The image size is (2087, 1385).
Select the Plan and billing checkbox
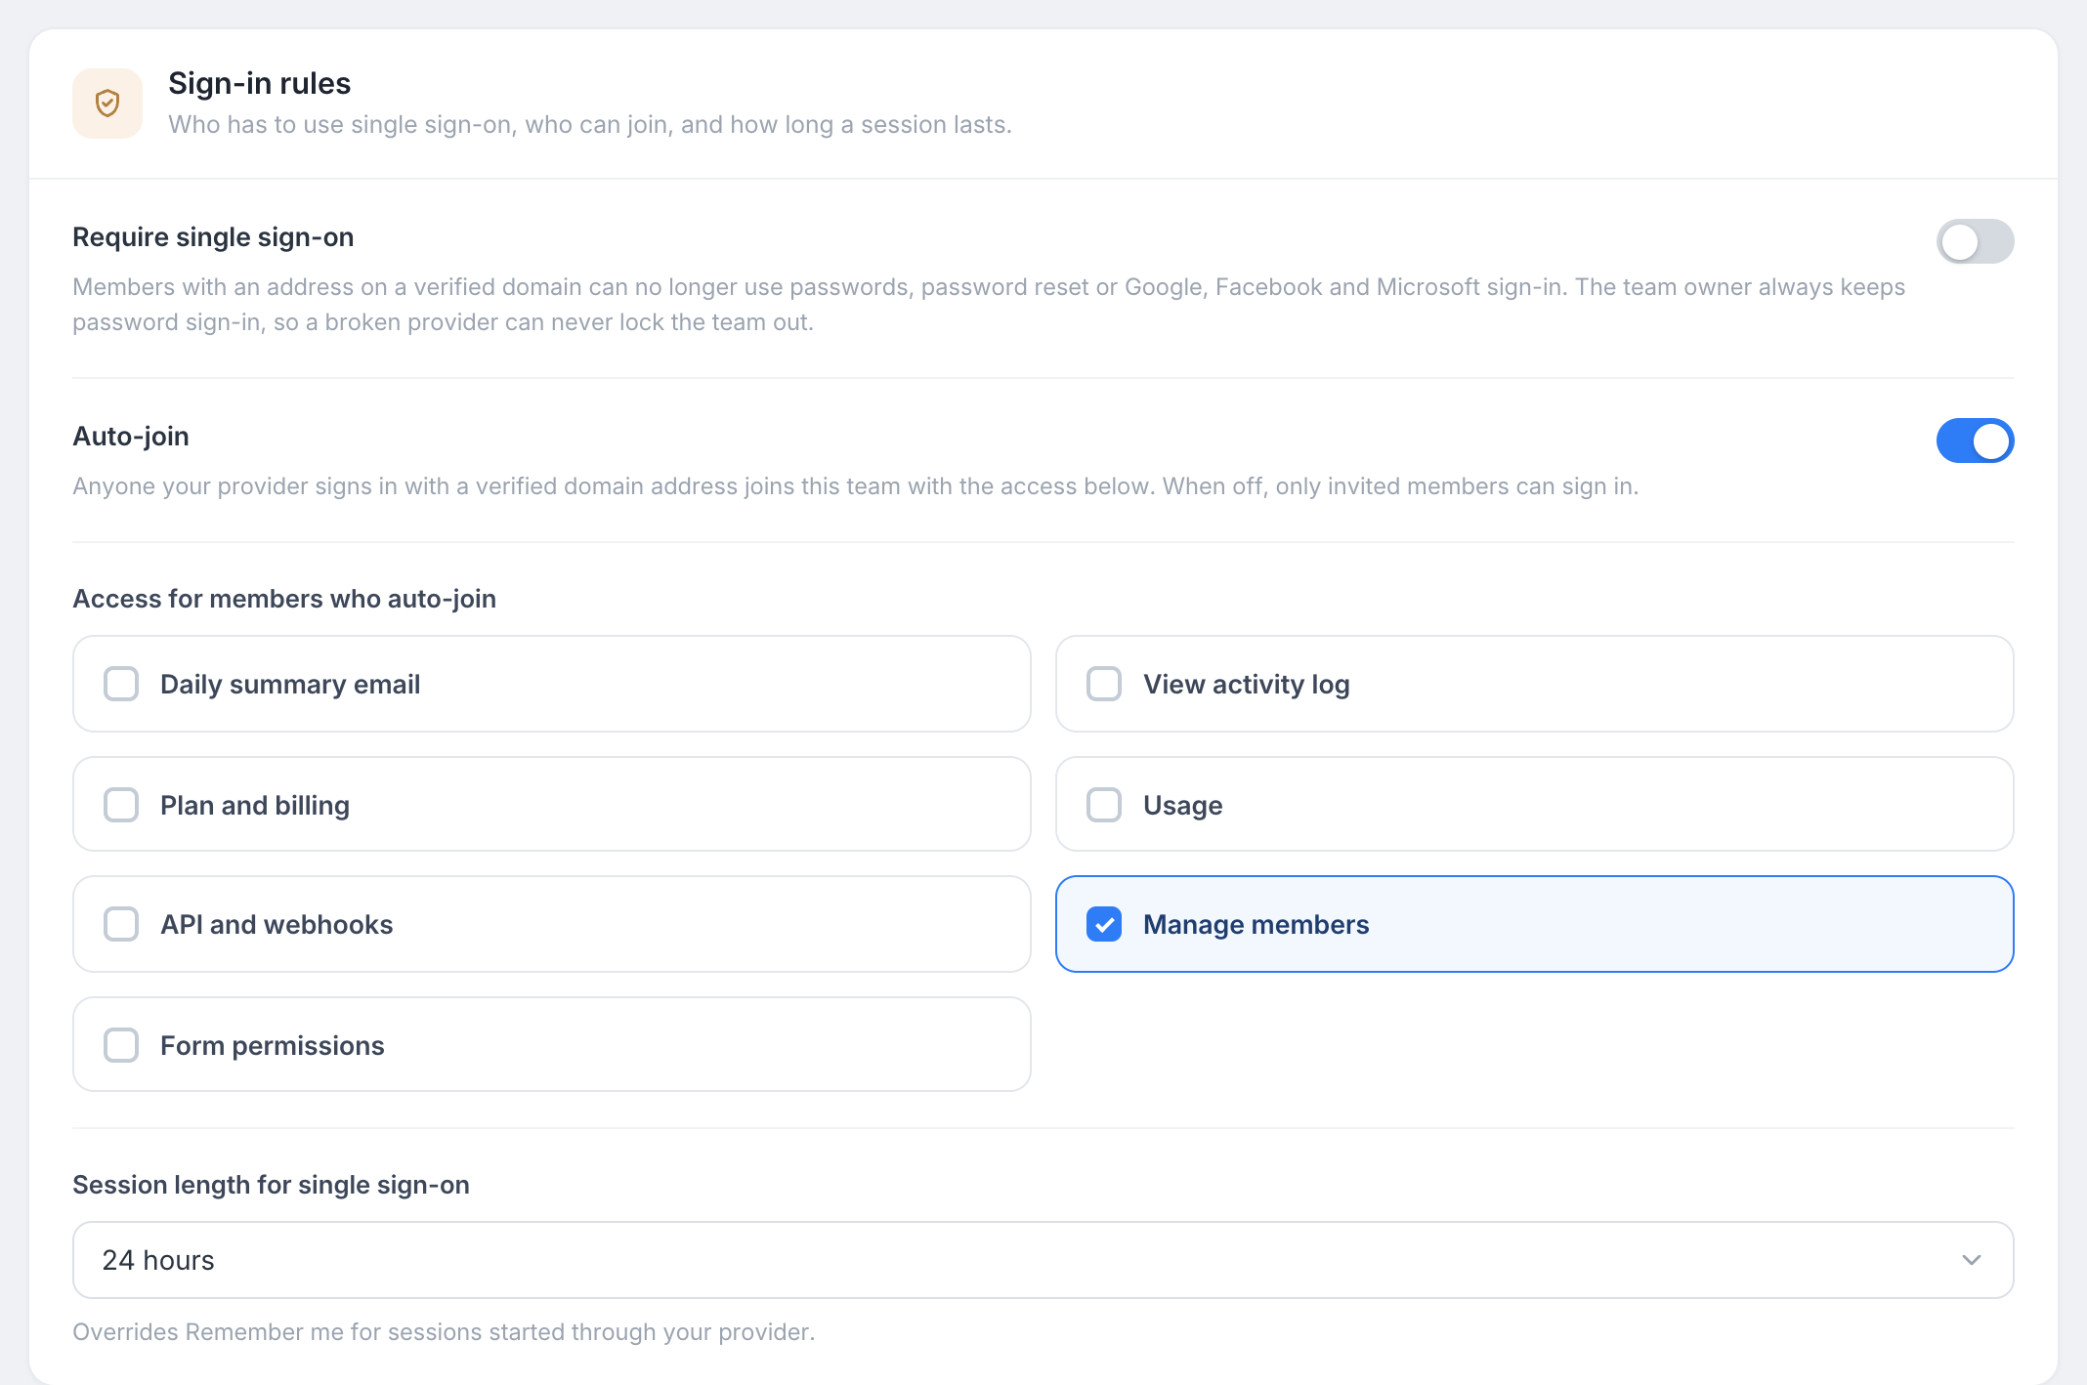click(x=121, y=805)
